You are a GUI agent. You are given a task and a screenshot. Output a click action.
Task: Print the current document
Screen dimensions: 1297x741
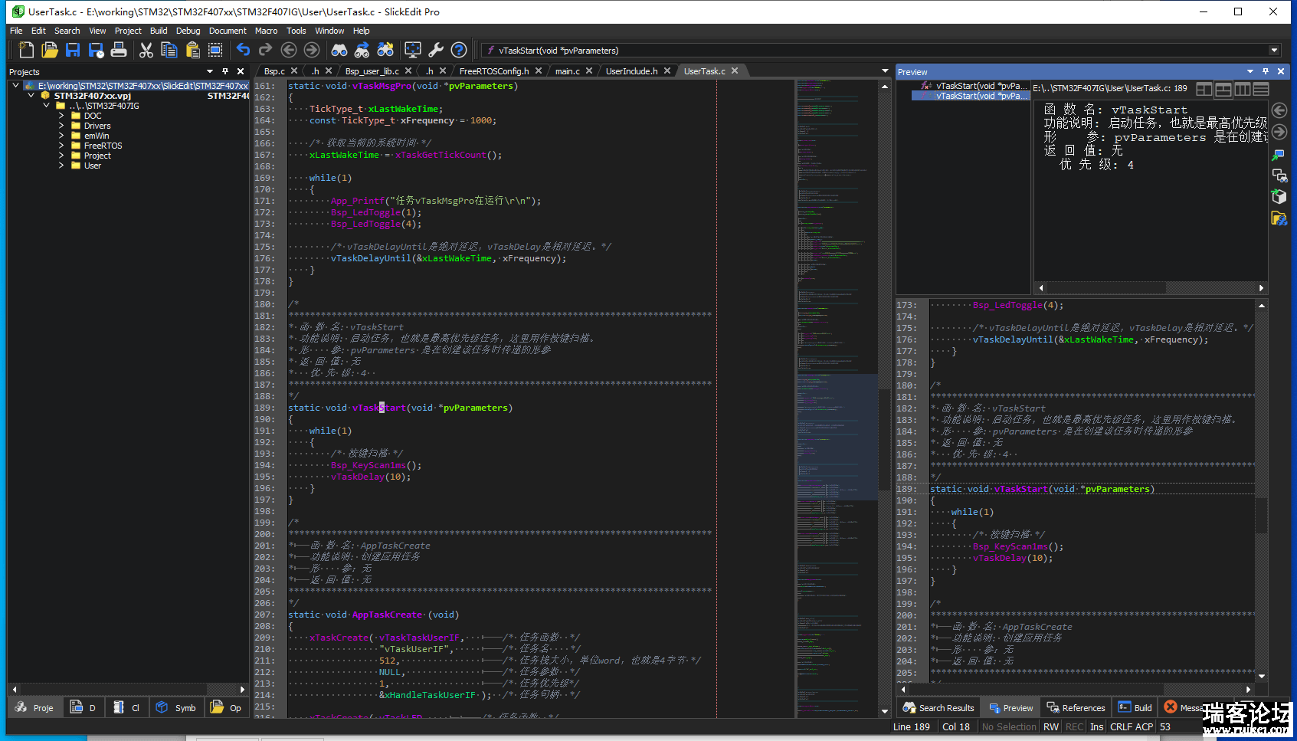[x=119, y=50]
